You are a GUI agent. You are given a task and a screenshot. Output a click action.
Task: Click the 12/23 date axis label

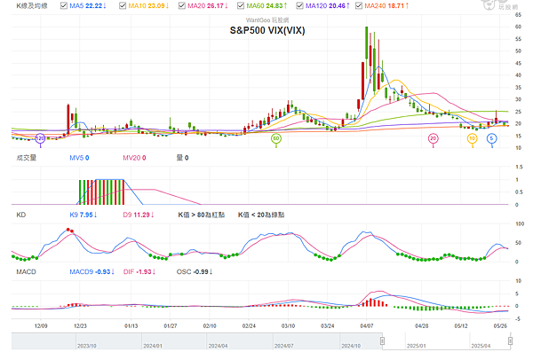(80, 326)
